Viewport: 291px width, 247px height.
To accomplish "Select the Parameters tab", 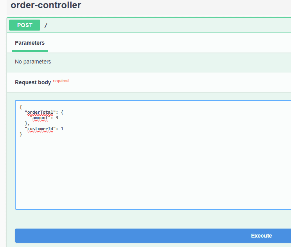I will (x=30, y=43).
